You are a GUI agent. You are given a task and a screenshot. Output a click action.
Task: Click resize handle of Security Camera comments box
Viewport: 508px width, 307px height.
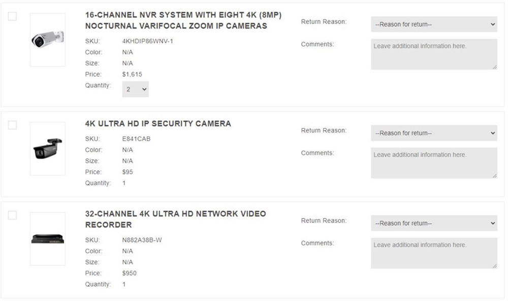(x=494, y=176)
